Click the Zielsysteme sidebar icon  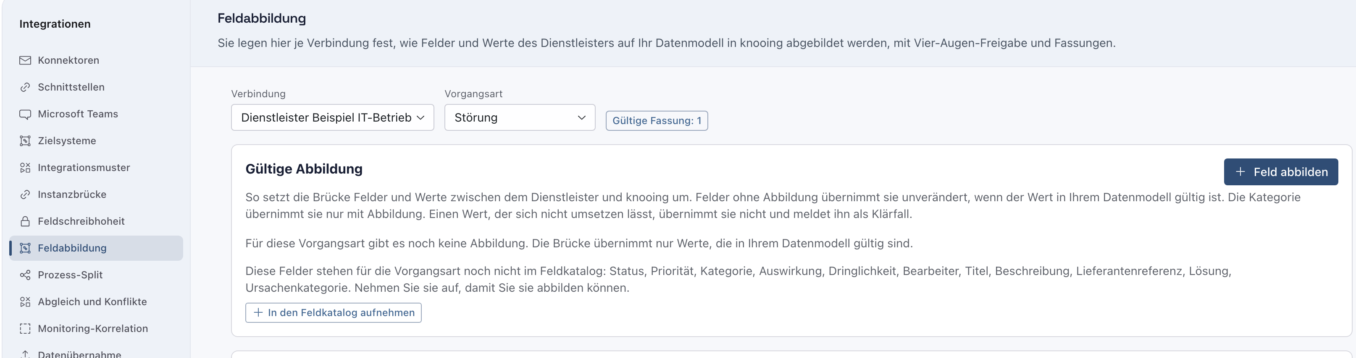click(25, 141)
